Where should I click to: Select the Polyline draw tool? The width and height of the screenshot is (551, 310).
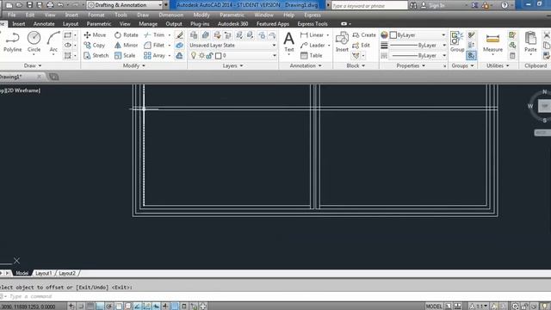pos(12,42)
